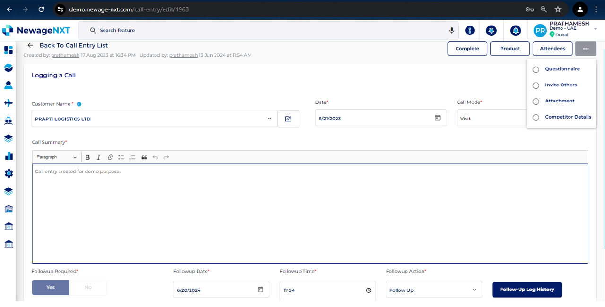Image resolution: width=605 pixels, height=307 pixels.
Task: Set Followup Required to No
Action: tap(88, 287)
